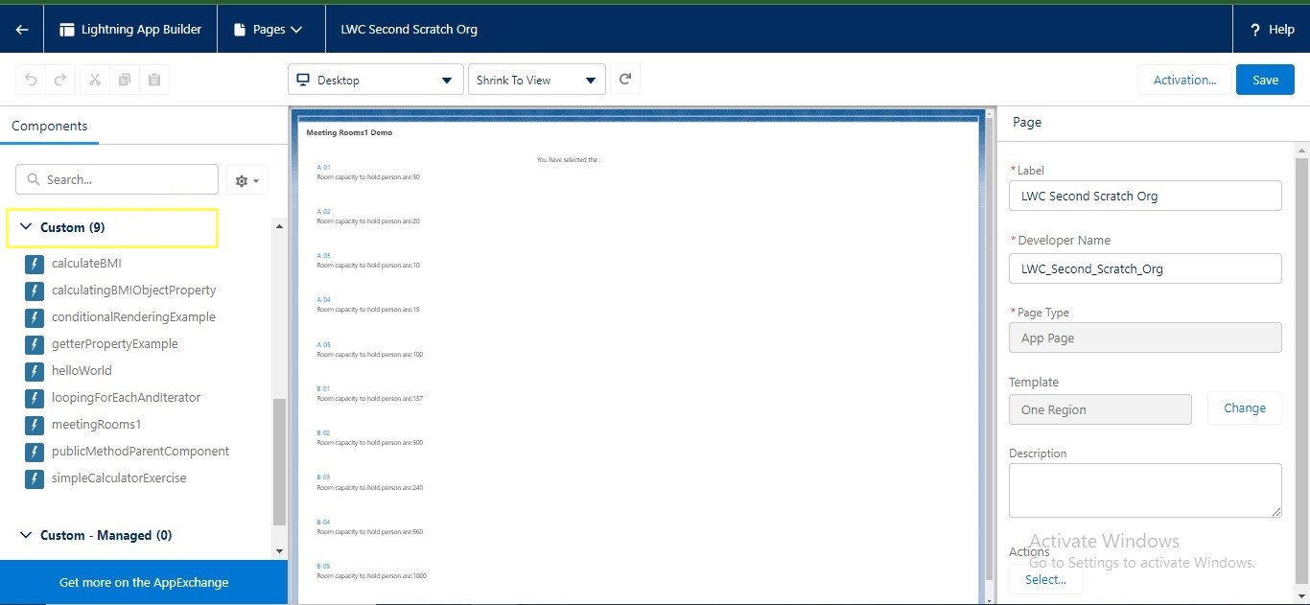
Task: Click the Help question mark
Action: (x=1255, y=30)
